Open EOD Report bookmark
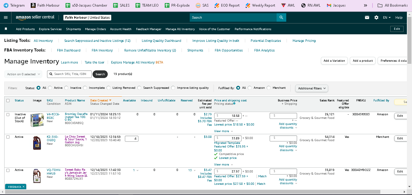This screenshot has height=195, width=412. tap(227, 5)
